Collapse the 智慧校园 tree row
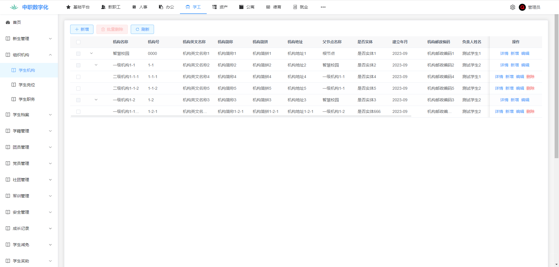Image resolution: width=559 pixels, height=267 pixels. click(x=91, y=53)
